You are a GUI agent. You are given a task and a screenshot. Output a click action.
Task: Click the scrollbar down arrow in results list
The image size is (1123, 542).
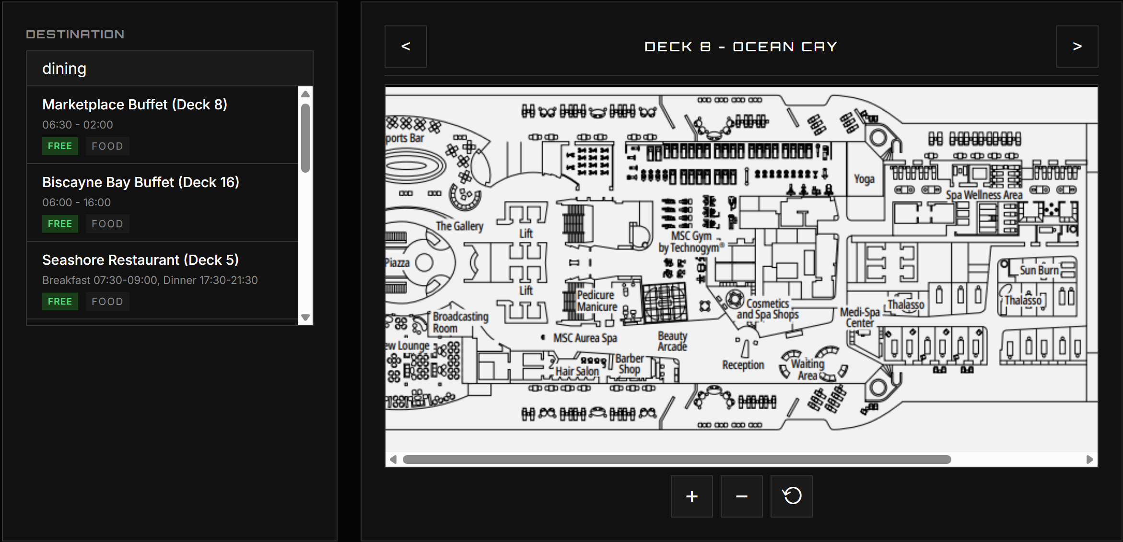pyautogui.click(x=305, y=317)
